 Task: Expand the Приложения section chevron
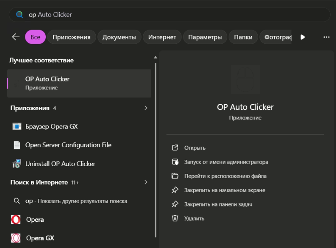[x=146, y=108]
